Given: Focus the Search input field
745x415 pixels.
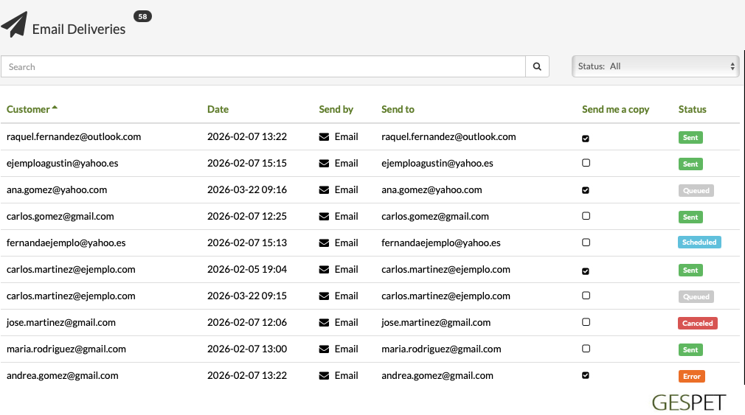Looking at the screenshot, I should [x=263, y=67].
